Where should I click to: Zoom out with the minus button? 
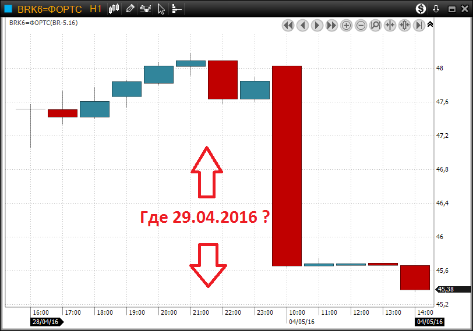[361, 25]
